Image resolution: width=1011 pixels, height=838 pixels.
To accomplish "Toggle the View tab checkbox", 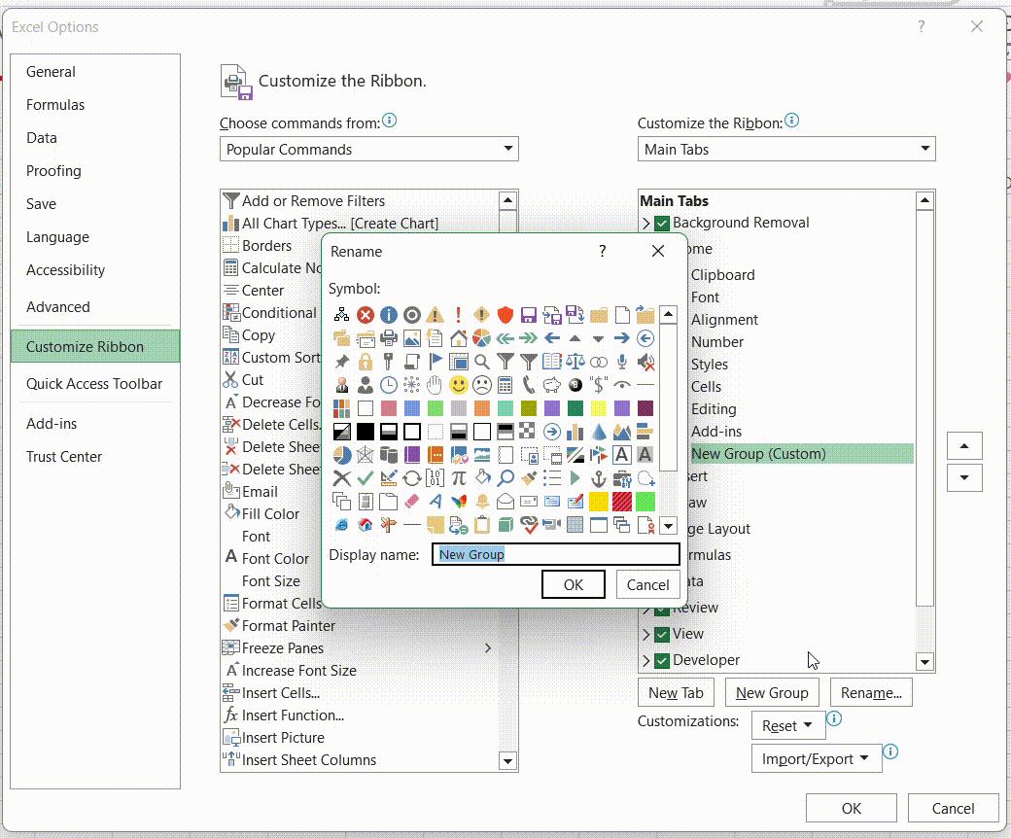I will (662, 634).
